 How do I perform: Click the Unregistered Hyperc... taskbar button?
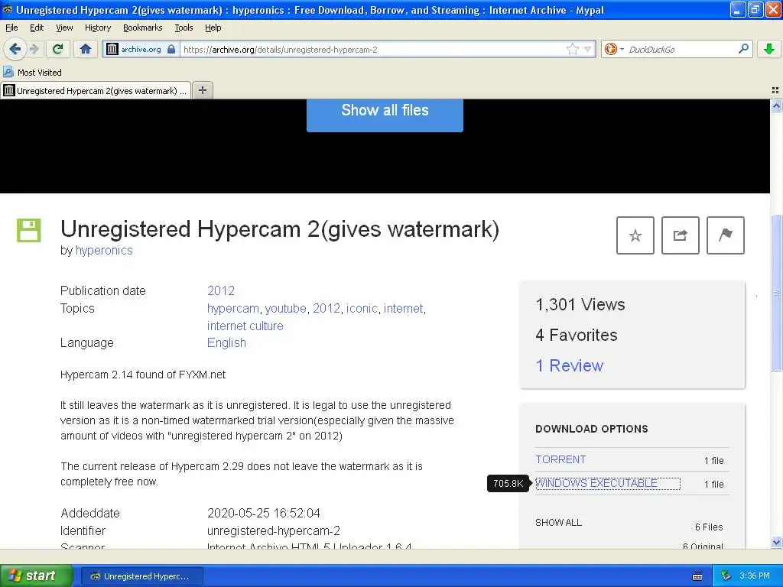pyautogui.click(x=141, y=576)
